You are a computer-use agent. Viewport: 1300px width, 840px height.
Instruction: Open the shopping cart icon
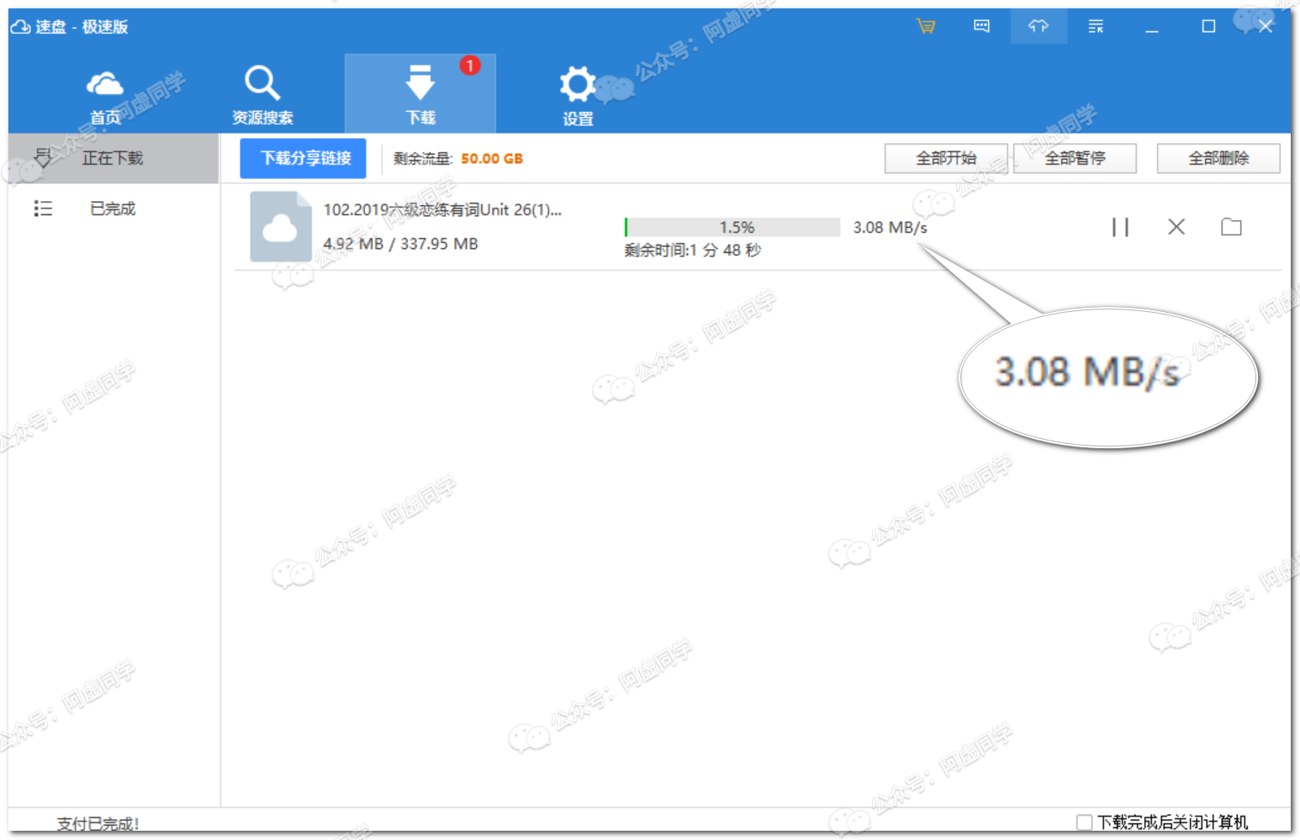[x=926, y=26]
